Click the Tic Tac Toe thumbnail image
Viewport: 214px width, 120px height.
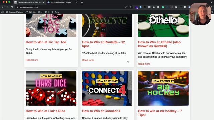point(51,25)
